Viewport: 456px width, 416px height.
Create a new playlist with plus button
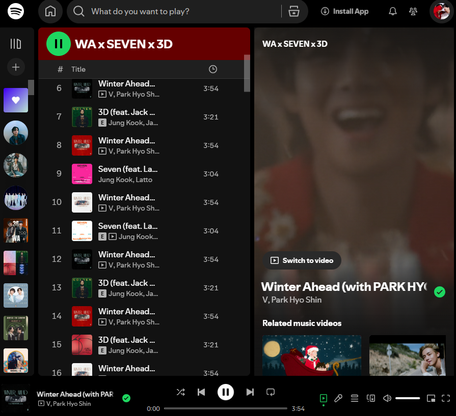pyautogui.click(x=16, y=67)
